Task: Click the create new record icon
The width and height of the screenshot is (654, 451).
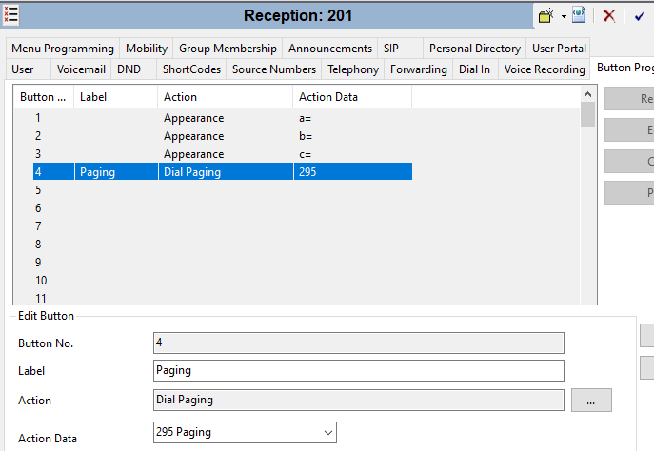Action: (x=545, y=16)
